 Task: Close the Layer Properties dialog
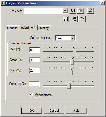coord(102,3)
